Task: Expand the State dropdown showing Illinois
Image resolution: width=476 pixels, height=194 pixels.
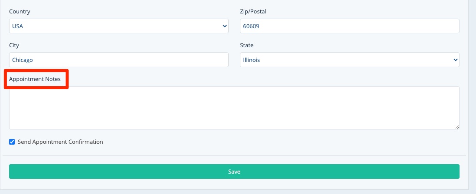Action: 349,60
